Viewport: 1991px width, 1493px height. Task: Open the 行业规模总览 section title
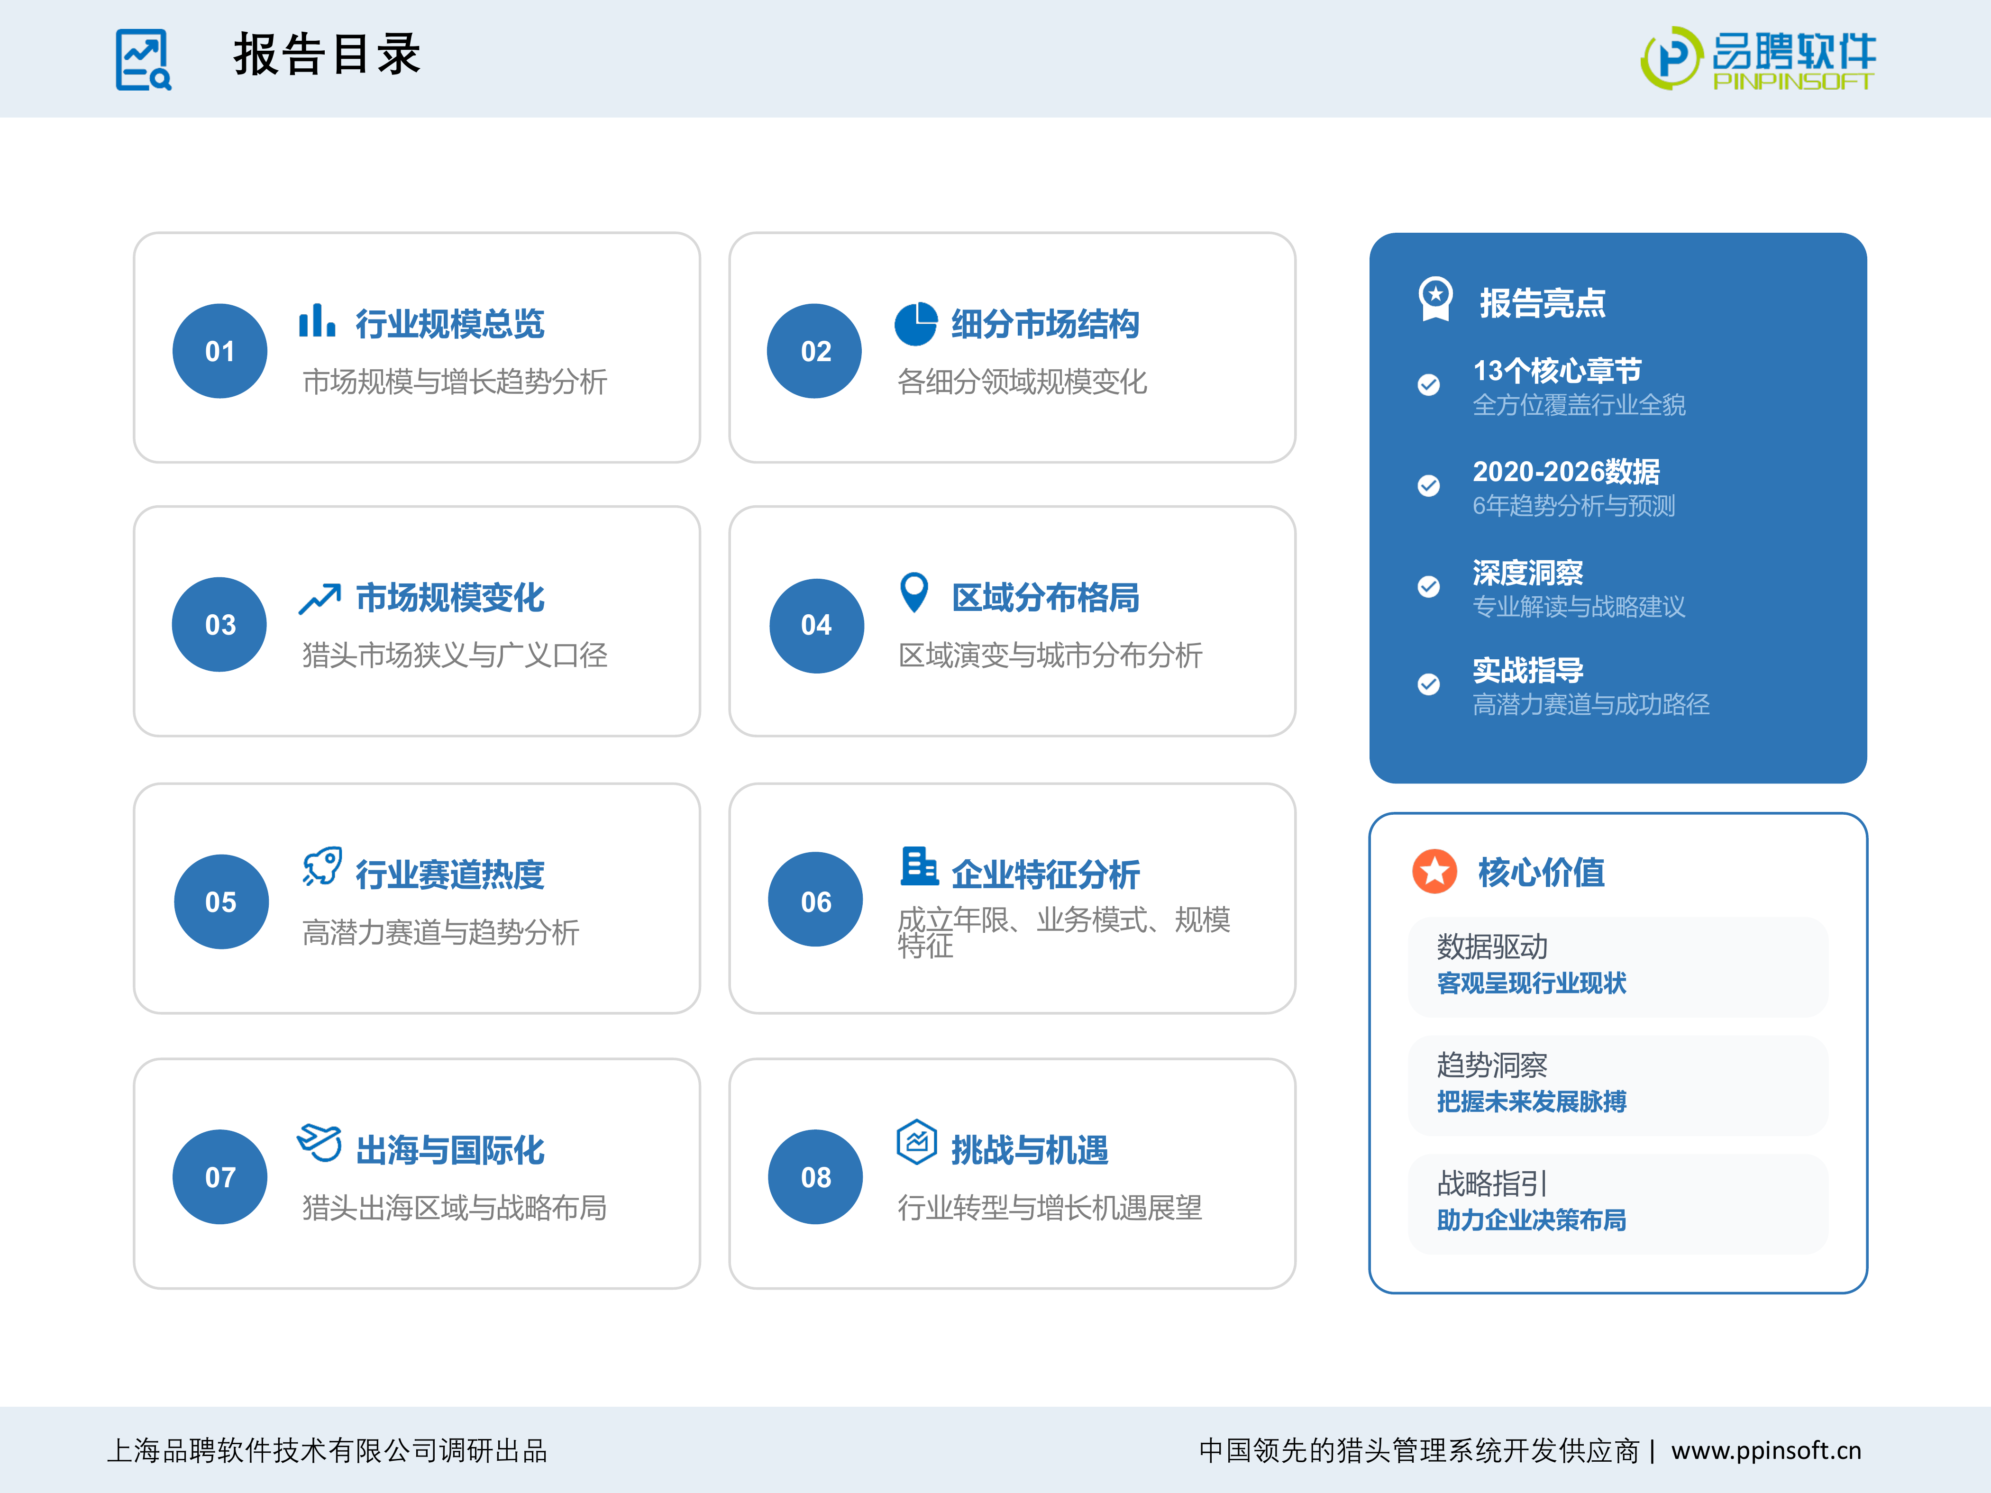(x=450, y=324)
